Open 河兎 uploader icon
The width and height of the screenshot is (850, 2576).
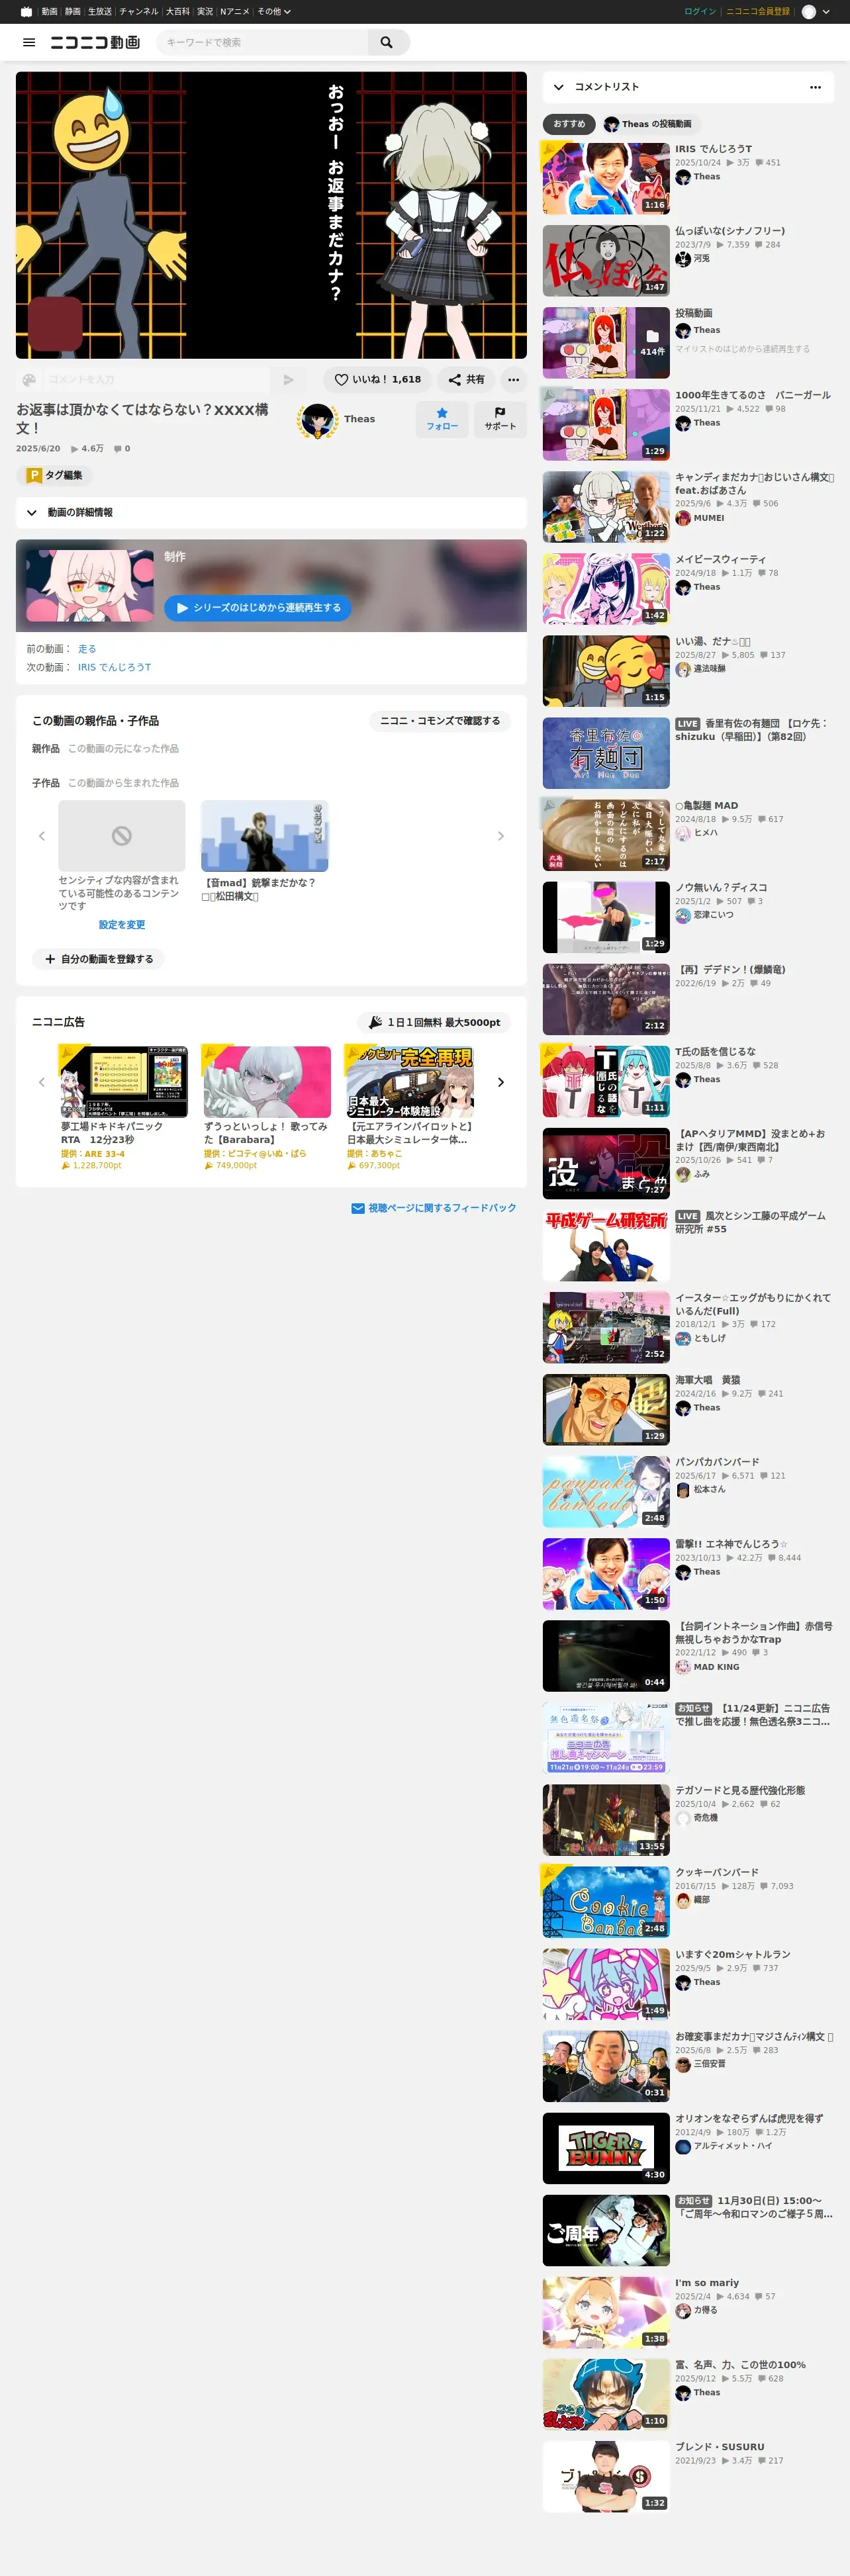pos(683,259)
